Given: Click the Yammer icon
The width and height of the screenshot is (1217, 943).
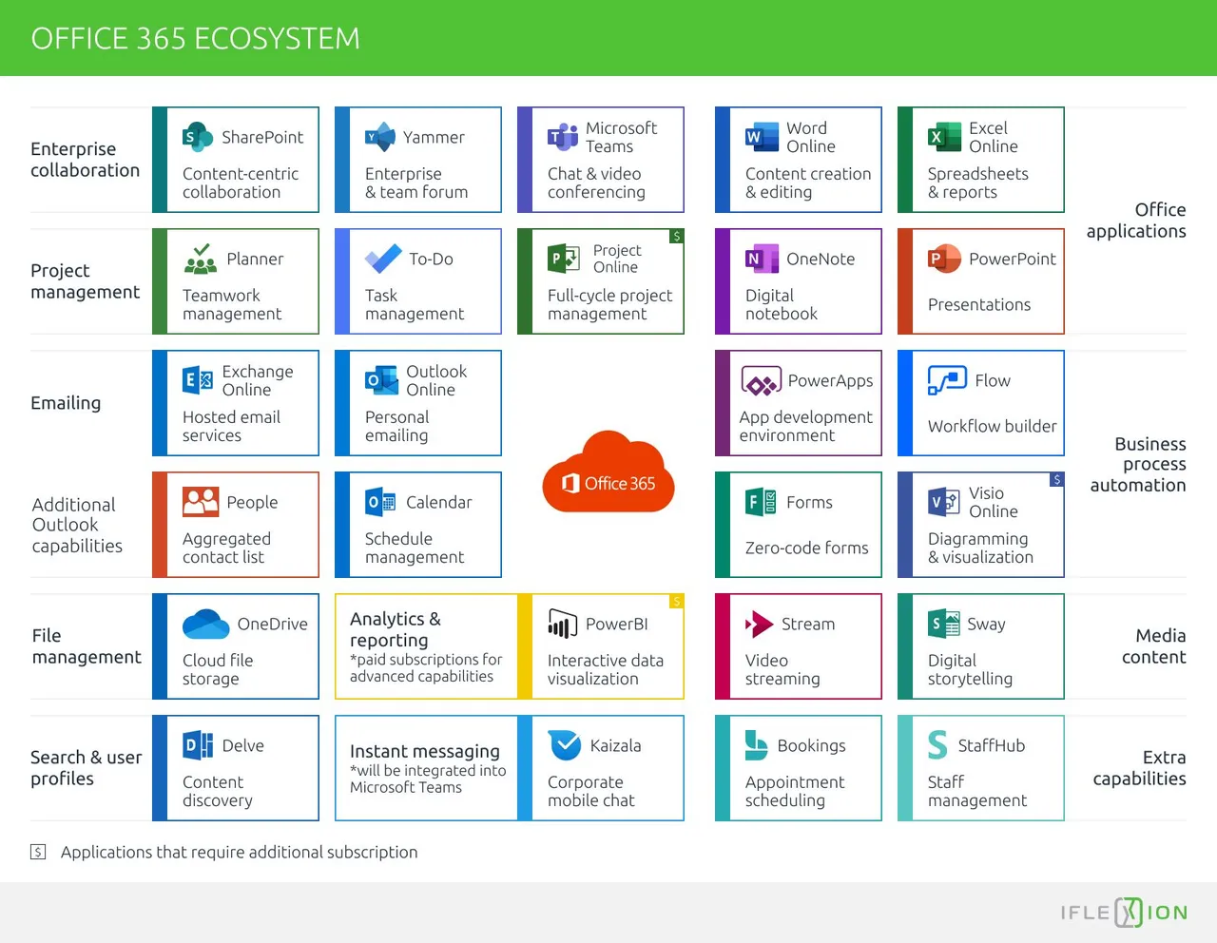Looking at the screenshot, I should pyautogui.click(x=380, y=137).
